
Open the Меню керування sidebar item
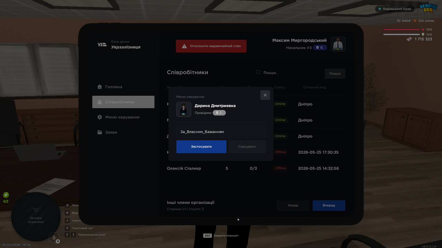(x=123, y=117)
